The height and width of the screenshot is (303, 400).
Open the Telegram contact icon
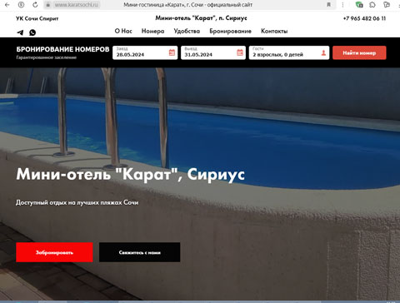coord(20,32)
